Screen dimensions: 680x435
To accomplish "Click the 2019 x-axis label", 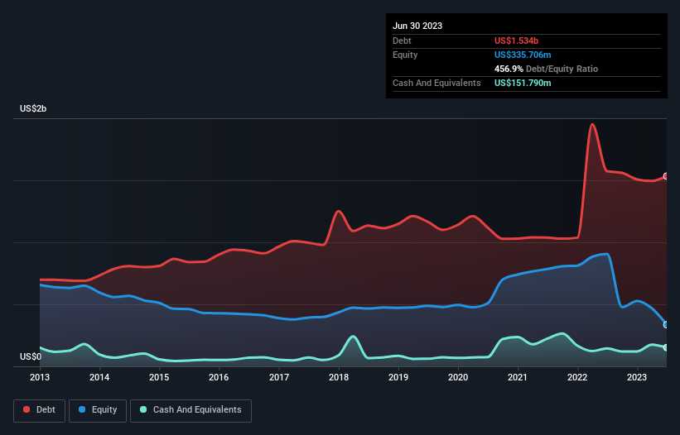I will [398, 377].
